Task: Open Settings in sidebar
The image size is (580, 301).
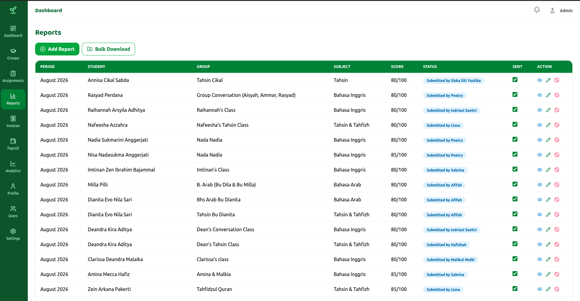Action: 13,235
